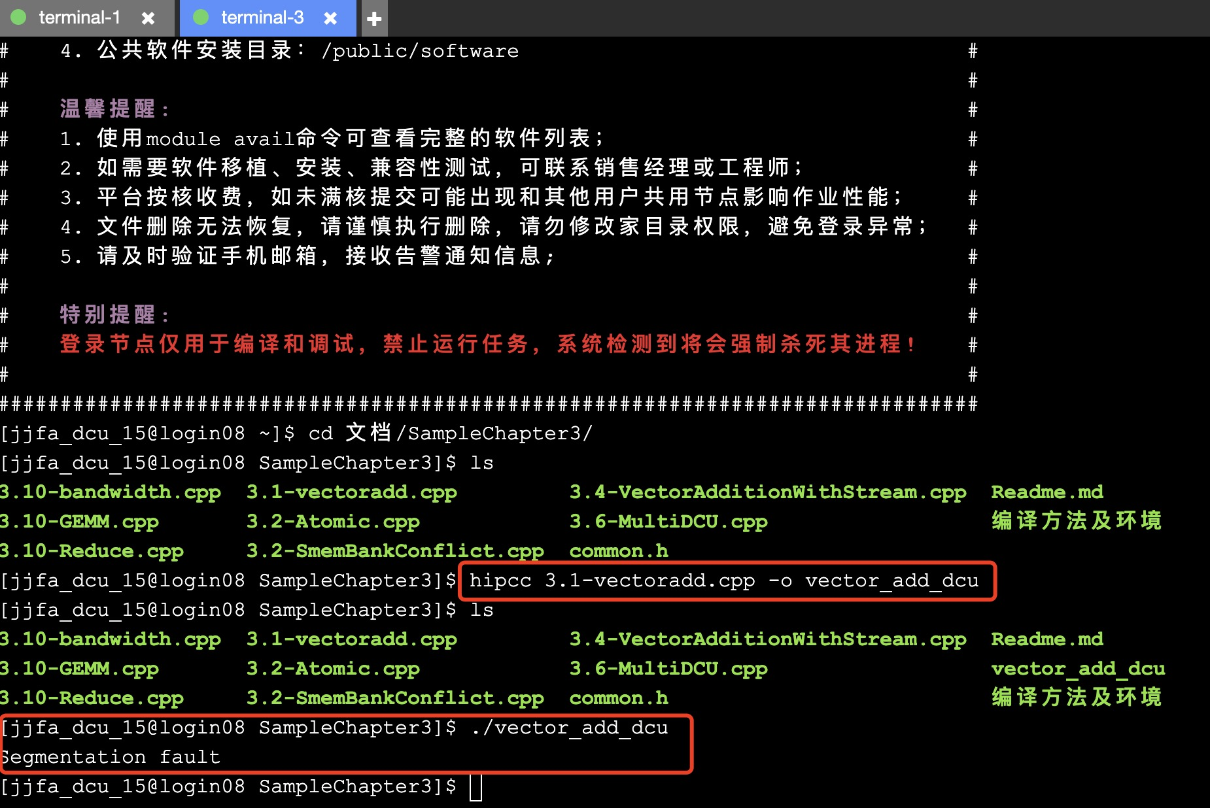Viewport: 1210px width, 808px height.
Task: Click the "温馨提醒" heading
Action: pyautogui.click(x=114, y=109)
